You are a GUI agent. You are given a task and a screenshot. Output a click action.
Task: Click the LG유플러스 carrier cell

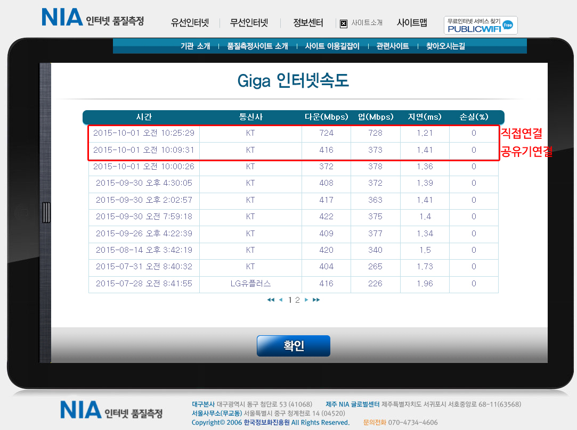coord(250,284)
